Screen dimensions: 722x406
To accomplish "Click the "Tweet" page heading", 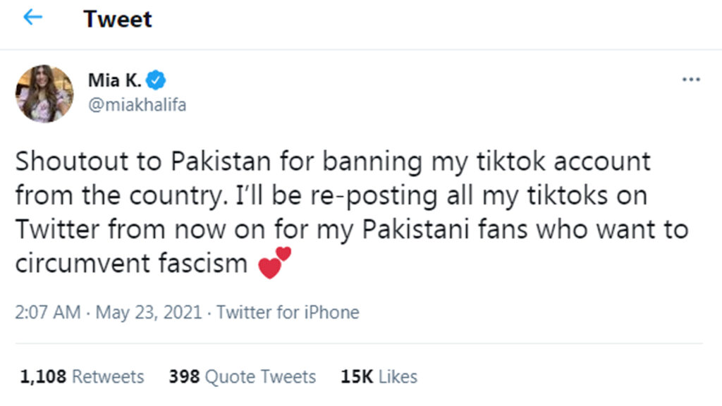I will [118, 19].
